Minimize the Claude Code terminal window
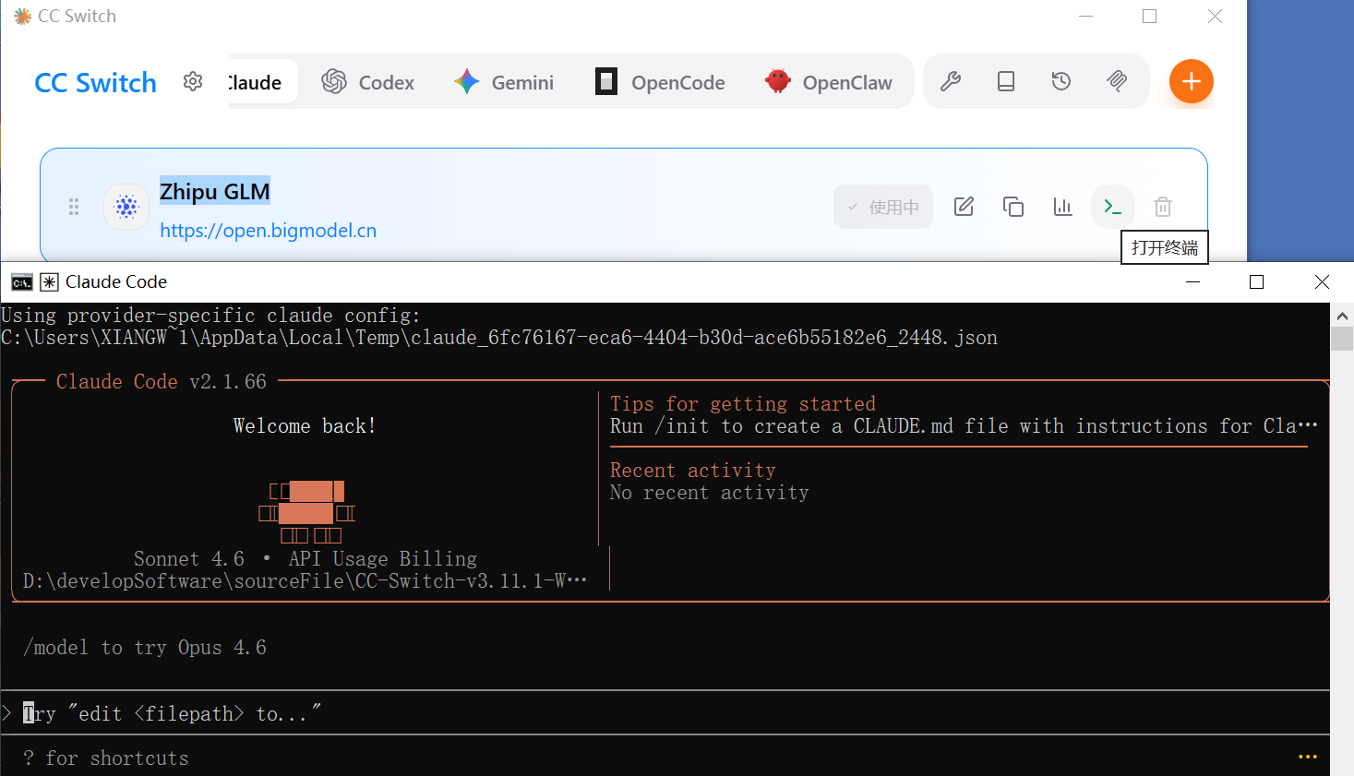 click(1193, 282)
